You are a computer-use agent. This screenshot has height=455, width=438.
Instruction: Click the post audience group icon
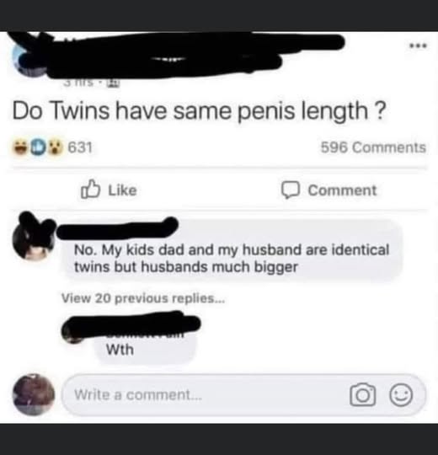(x=114, y=84)
